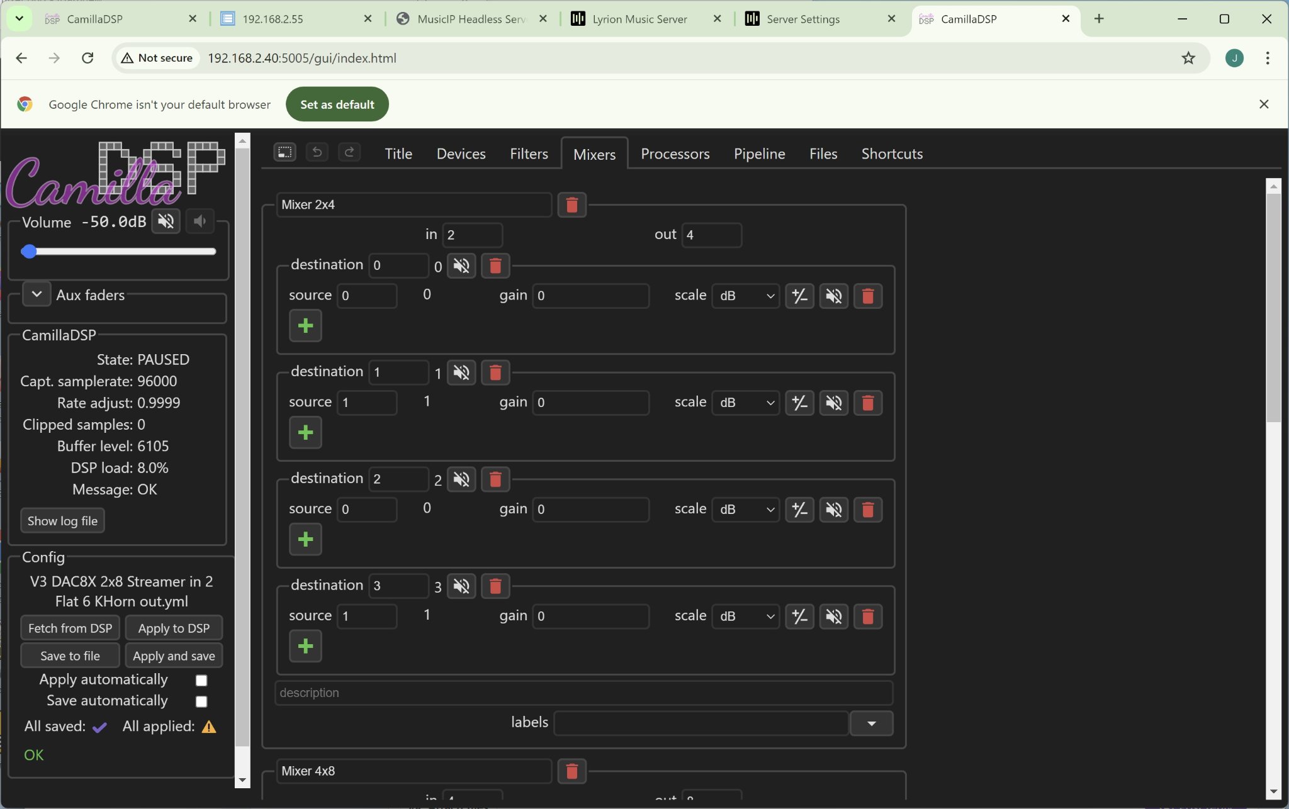This screenshot has height=809, width=1289.
Task: Add a source to destination 0
Action: click(x=305, y=326)
